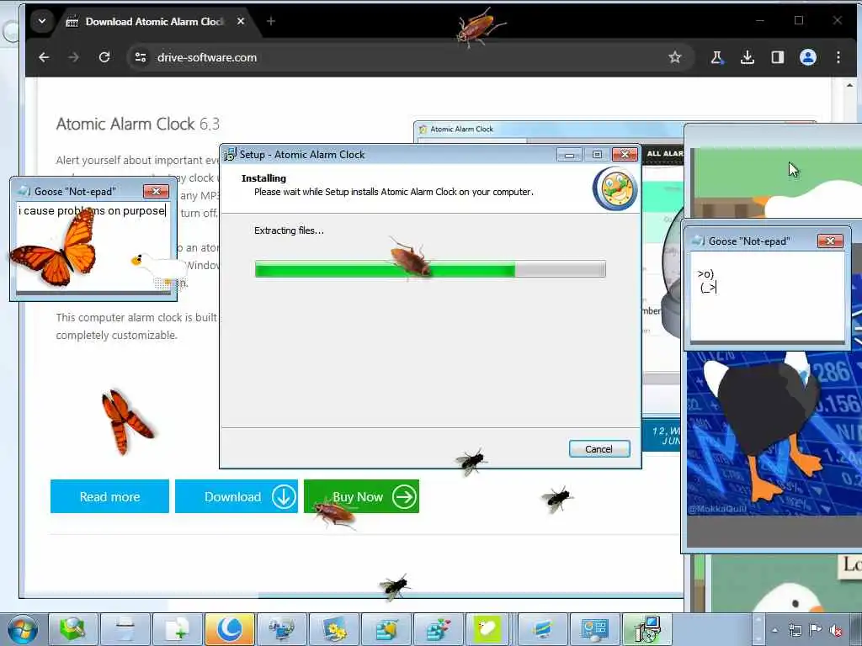Go back using the browser back arrow
This screenshot has width=862, height=646.
[x=44, y=57]
